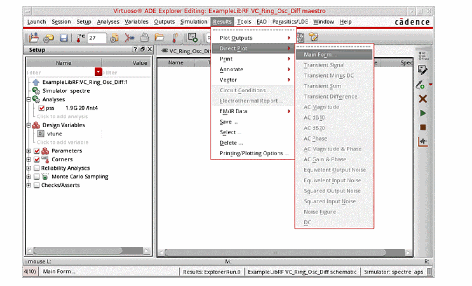Uncheck the Corners checkbox
The width and height of the screenshot is (472, 286).
click(x=37, y=159)
